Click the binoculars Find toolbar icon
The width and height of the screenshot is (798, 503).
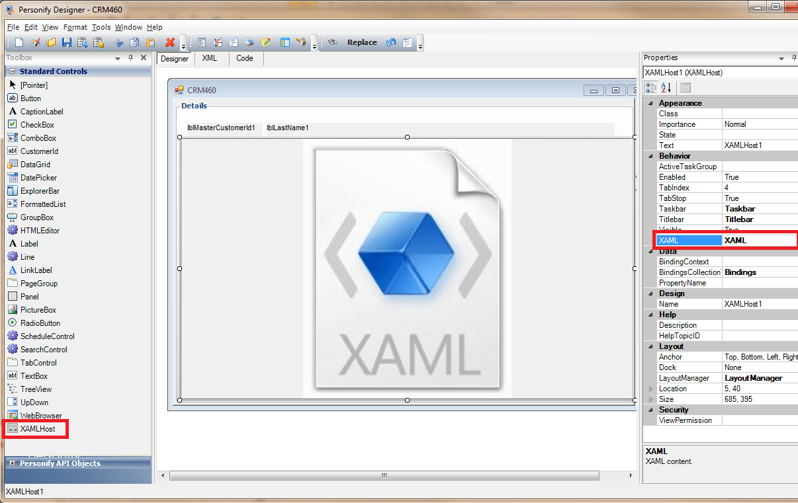click(333, 42)
